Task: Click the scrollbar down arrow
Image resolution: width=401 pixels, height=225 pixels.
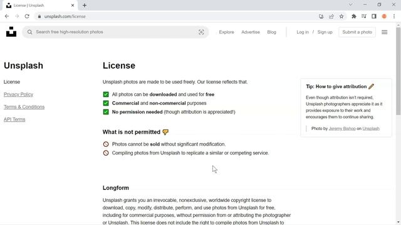Action: 398,222
